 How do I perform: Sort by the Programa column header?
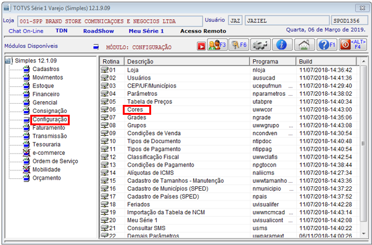point(273,62)
